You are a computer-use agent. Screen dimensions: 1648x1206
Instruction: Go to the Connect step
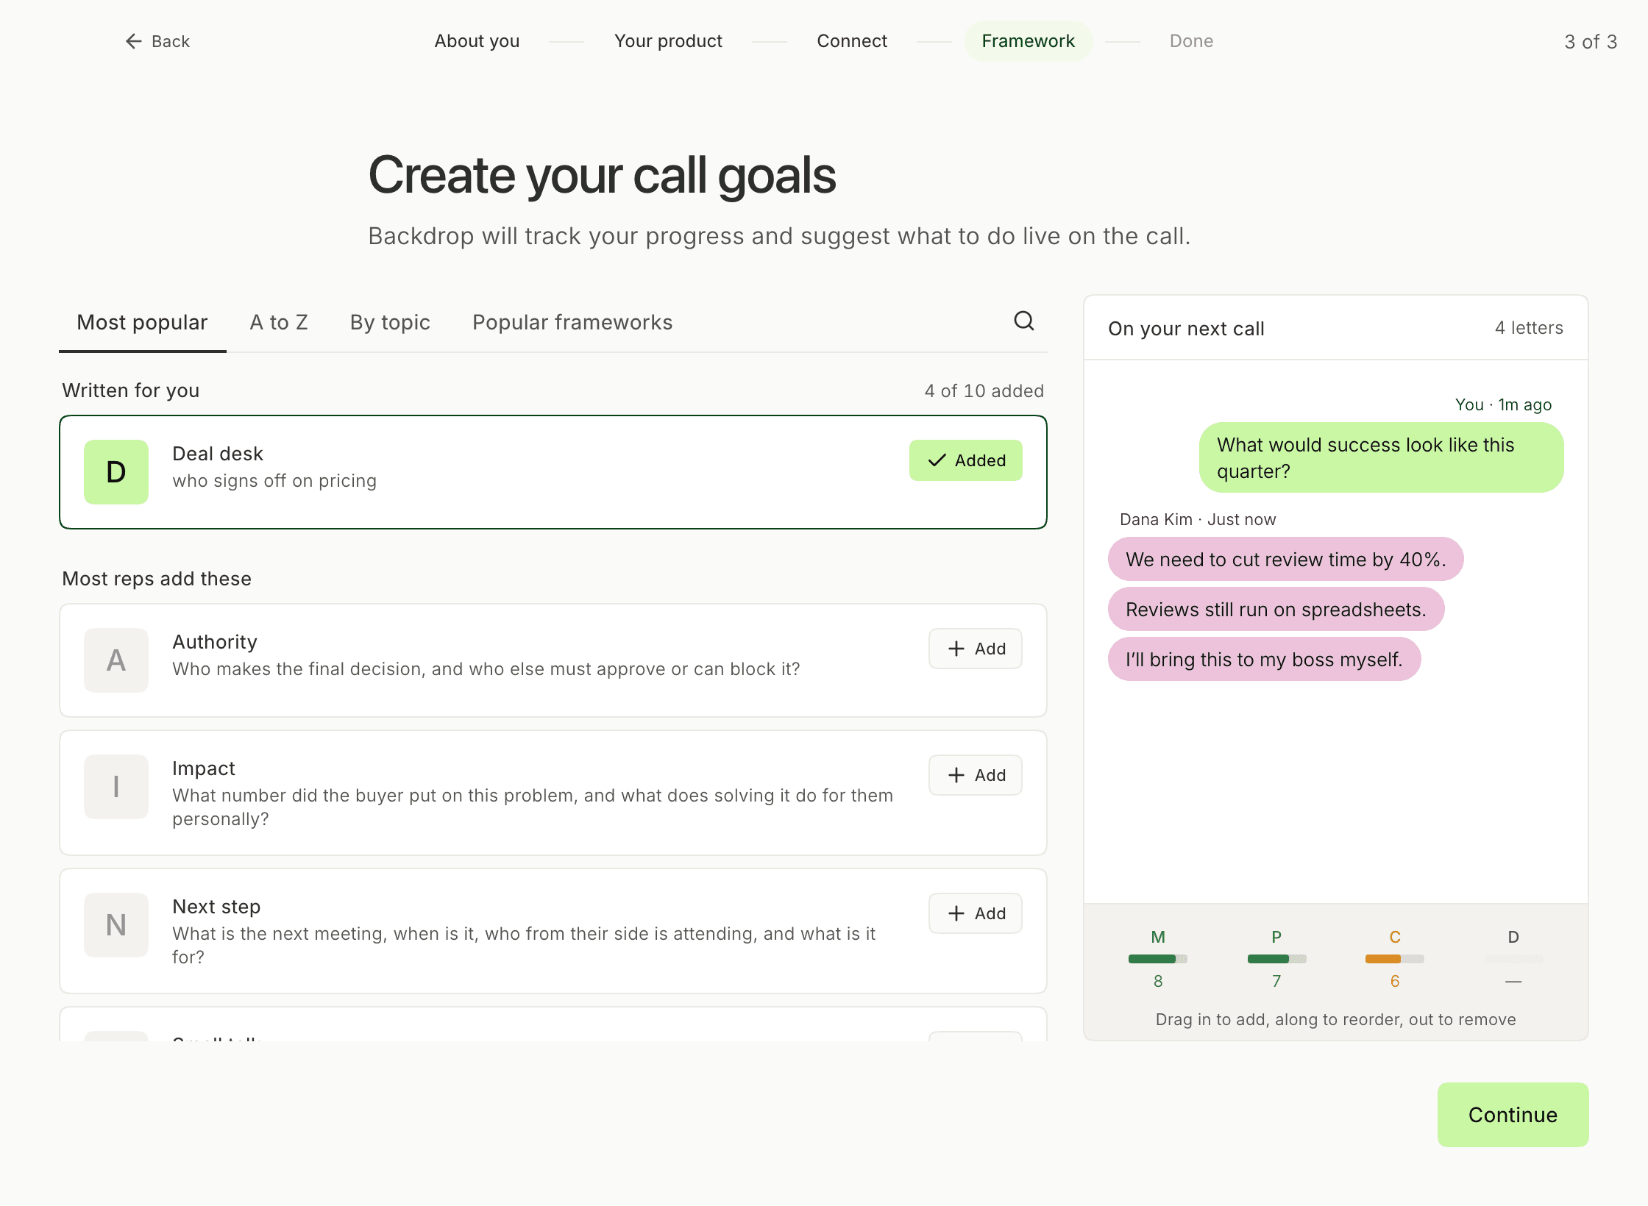[x=852, y=41]
